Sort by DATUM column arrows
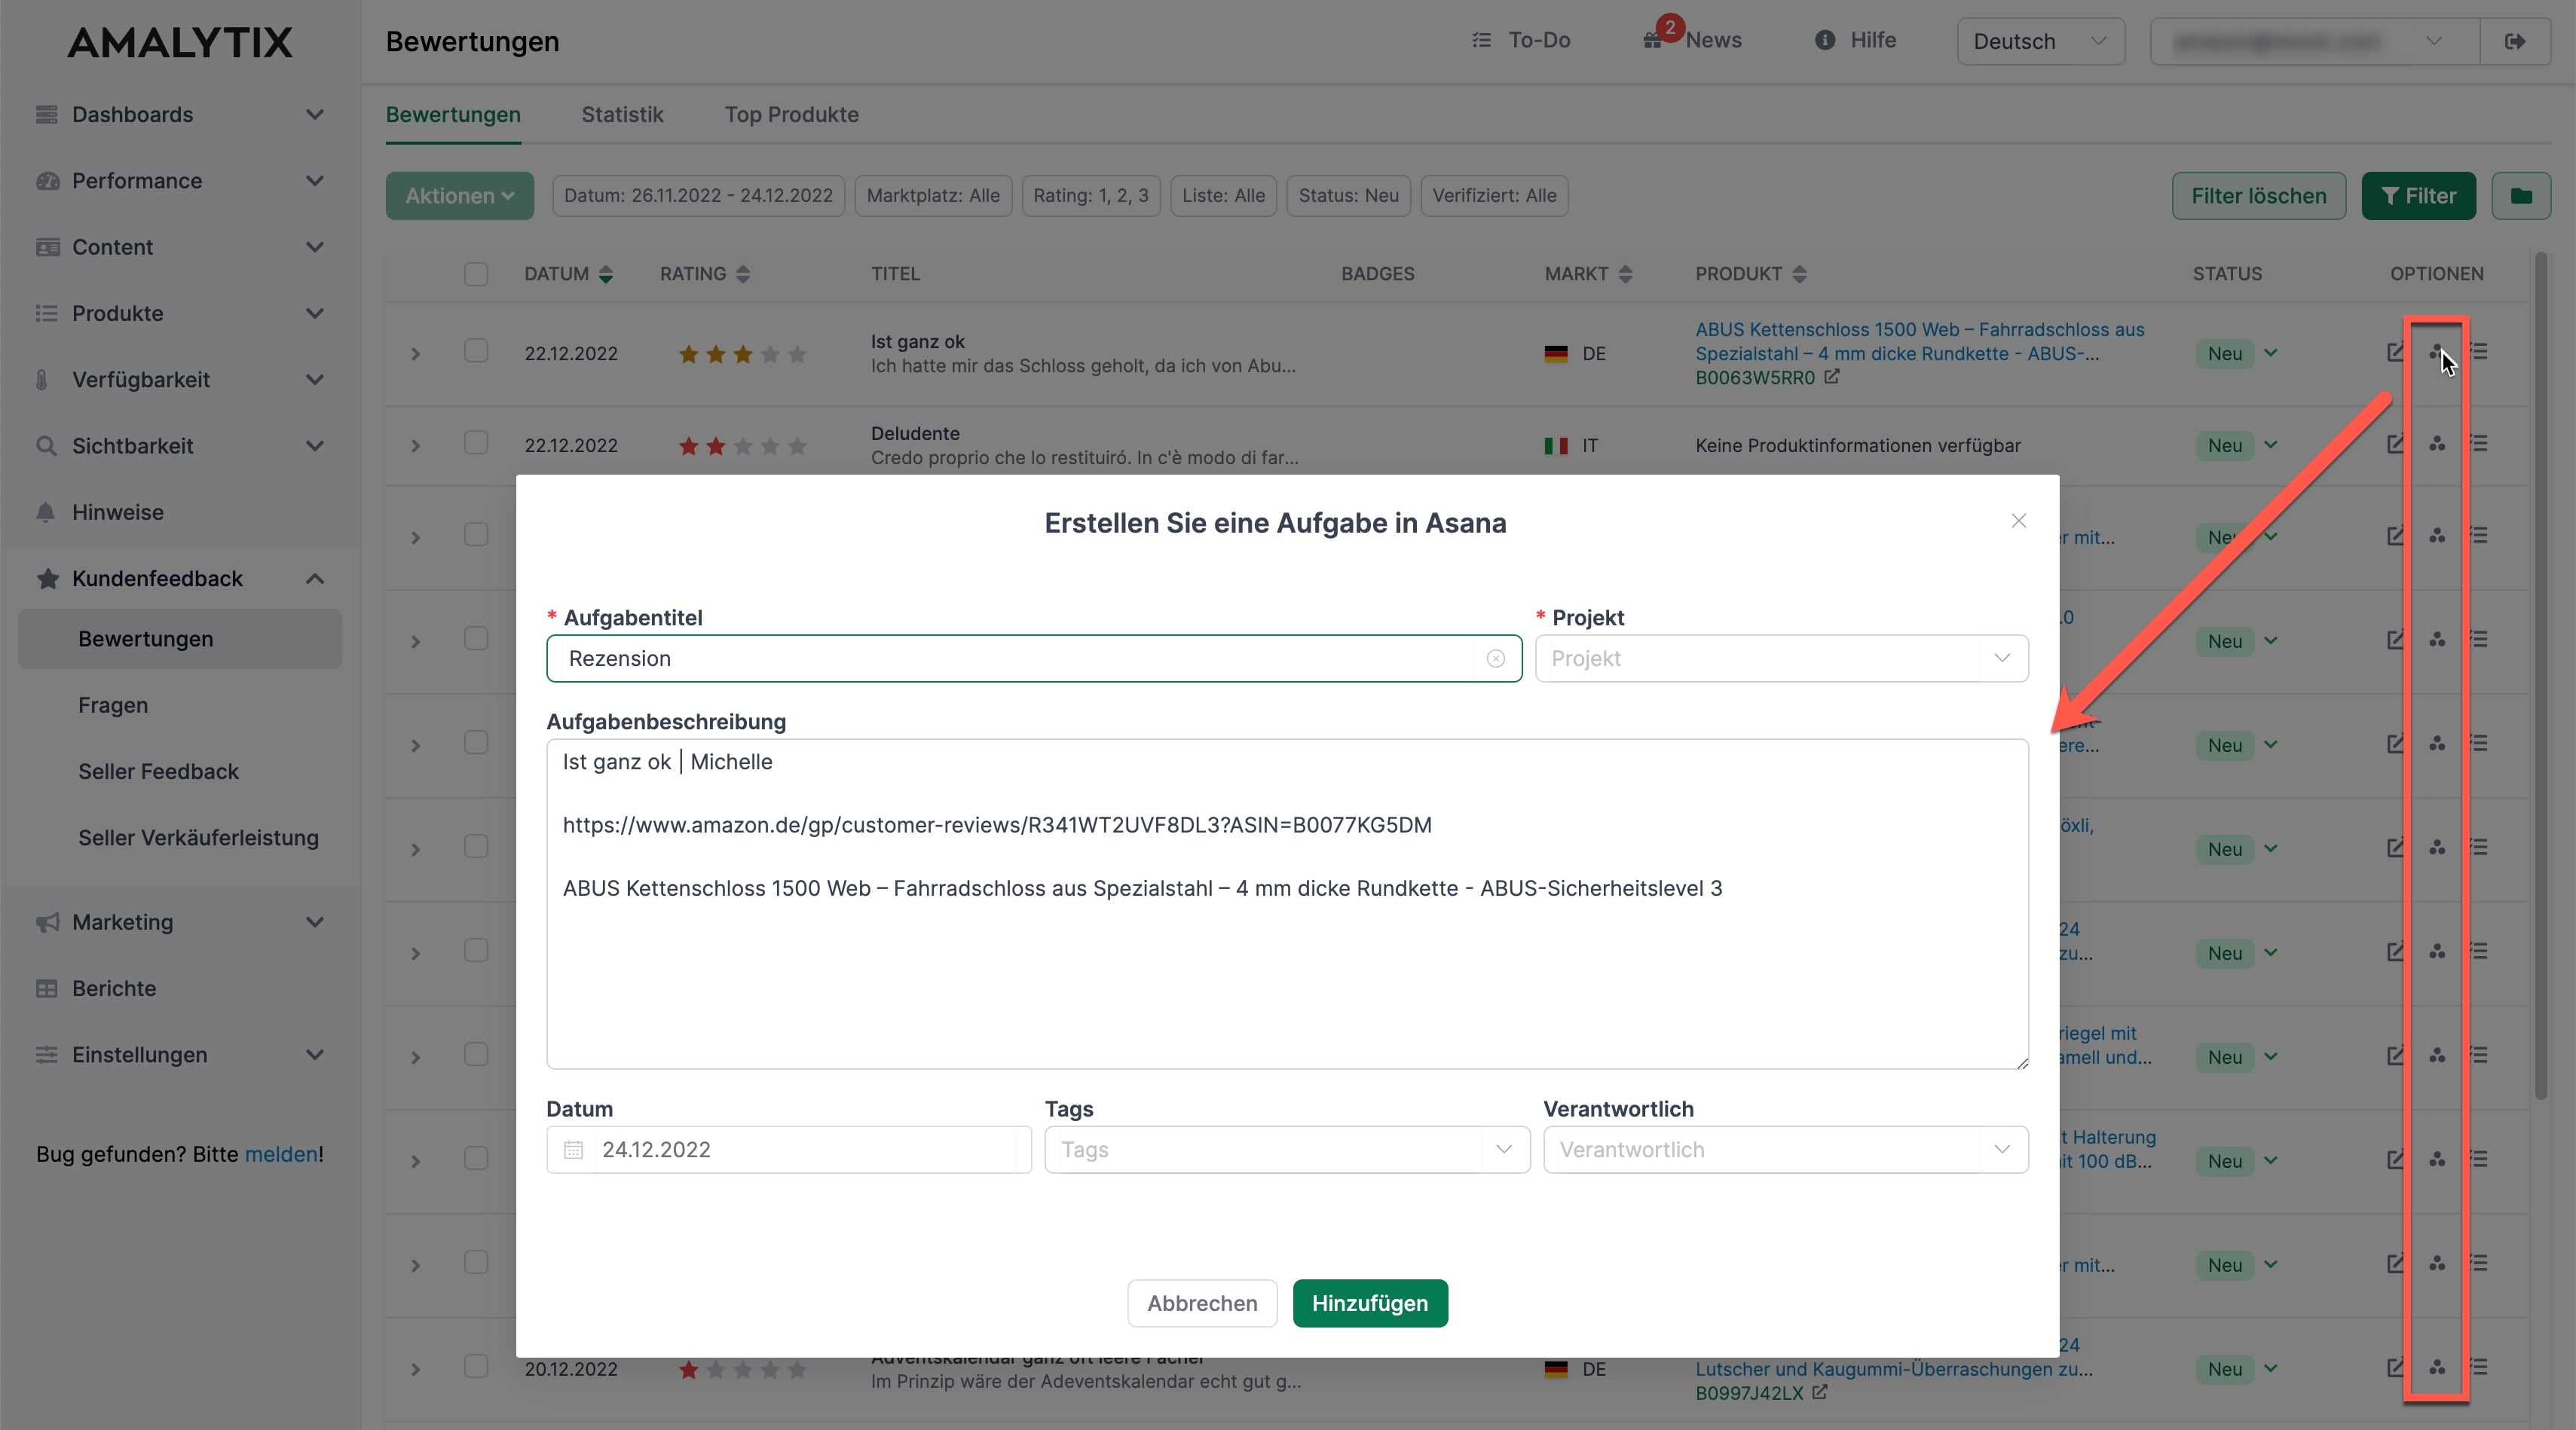The width and height of the screenshot is (2576, 1430). click(x=606, y=274)
